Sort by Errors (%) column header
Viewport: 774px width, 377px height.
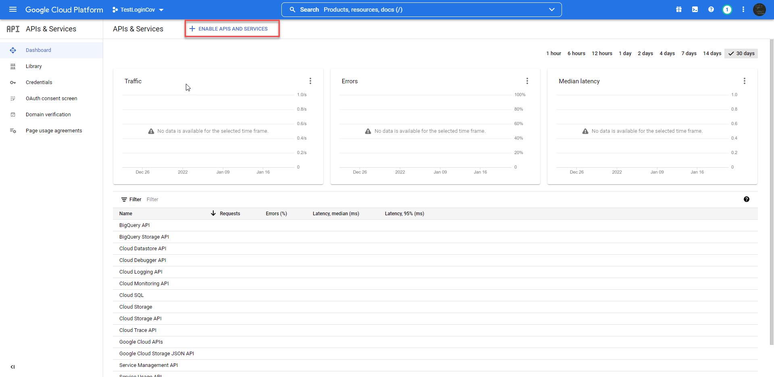tap(276, 214)
